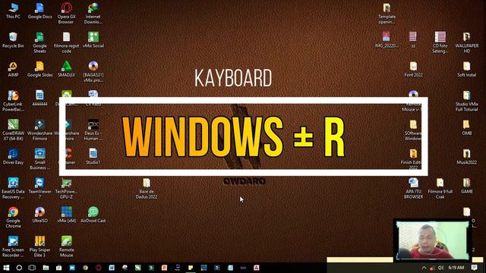Viewport: 486px width, 273px height.
Task: Open the This PC desktop icon
Action: (x=14, y=11)
